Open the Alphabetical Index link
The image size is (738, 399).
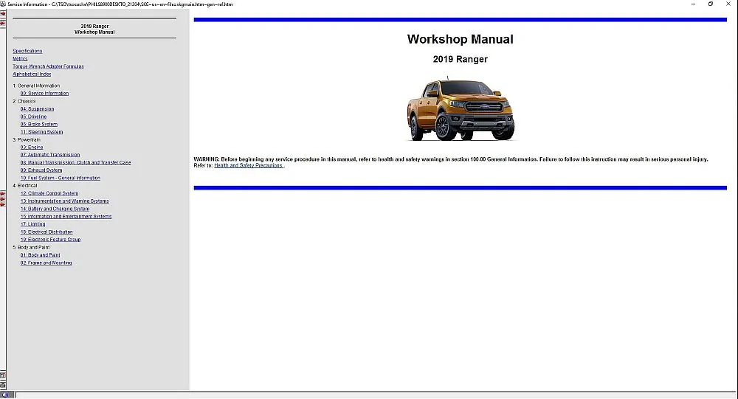click(32, 74)
